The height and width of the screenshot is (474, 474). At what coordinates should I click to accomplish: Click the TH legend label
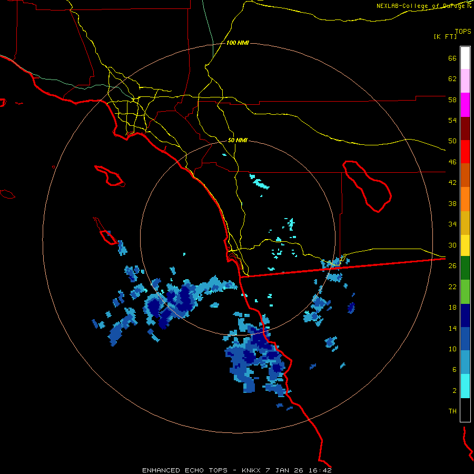pyautogui.click(x=452, y=411)
